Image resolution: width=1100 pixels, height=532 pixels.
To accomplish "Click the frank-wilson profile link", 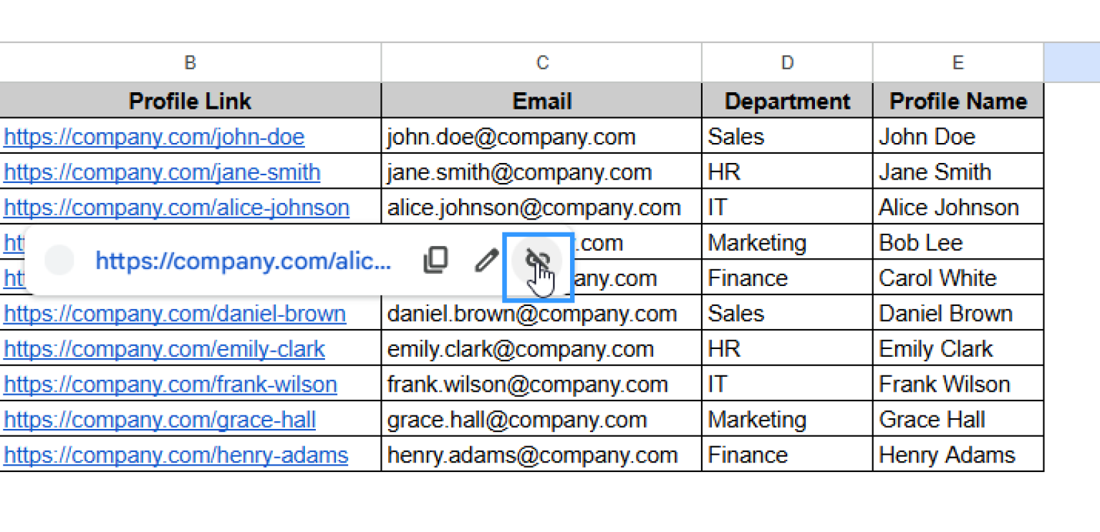I will click(170, 385).
